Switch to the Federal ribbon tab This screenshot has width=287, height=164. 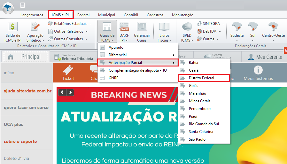point(83,15)
